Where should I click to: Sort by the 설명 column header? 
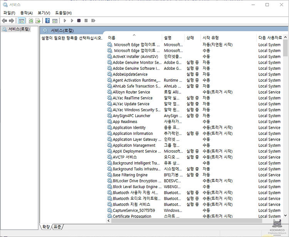pos(173,38)
